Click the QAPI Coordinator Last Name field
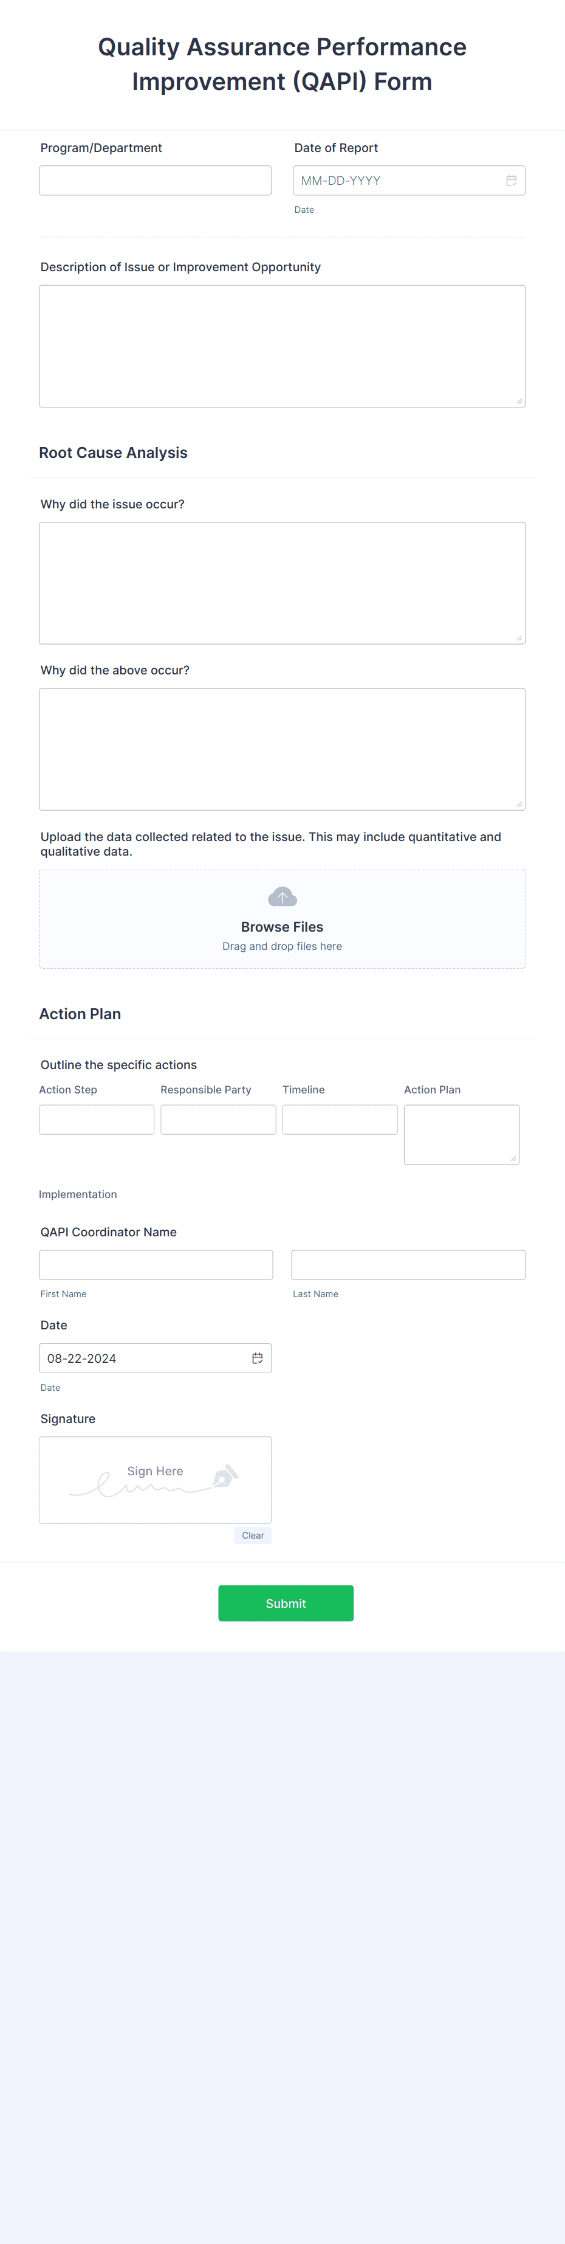The width and height of the screenshot is (565, 2244). pyautogui.click(x=408, y=1264)
